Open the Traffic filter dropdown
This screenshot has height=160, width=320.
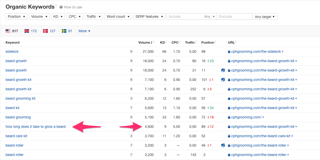pyautogui.click(x=94, y=16)
